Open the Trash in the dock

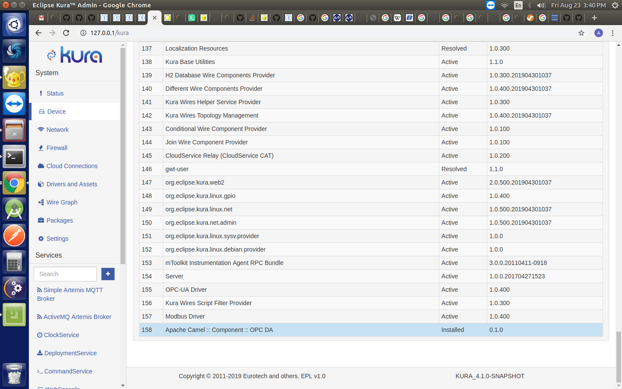coord(14,374)
